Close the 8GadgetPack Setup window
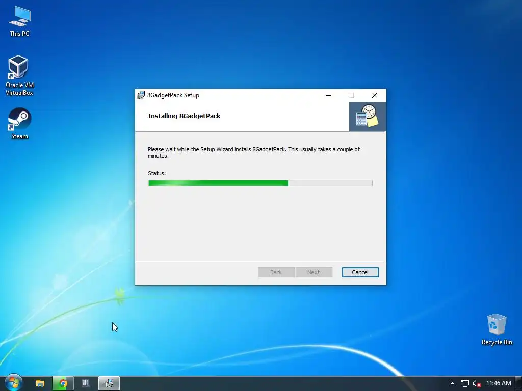This screenshot has height=391, width=522. [375, 95]
